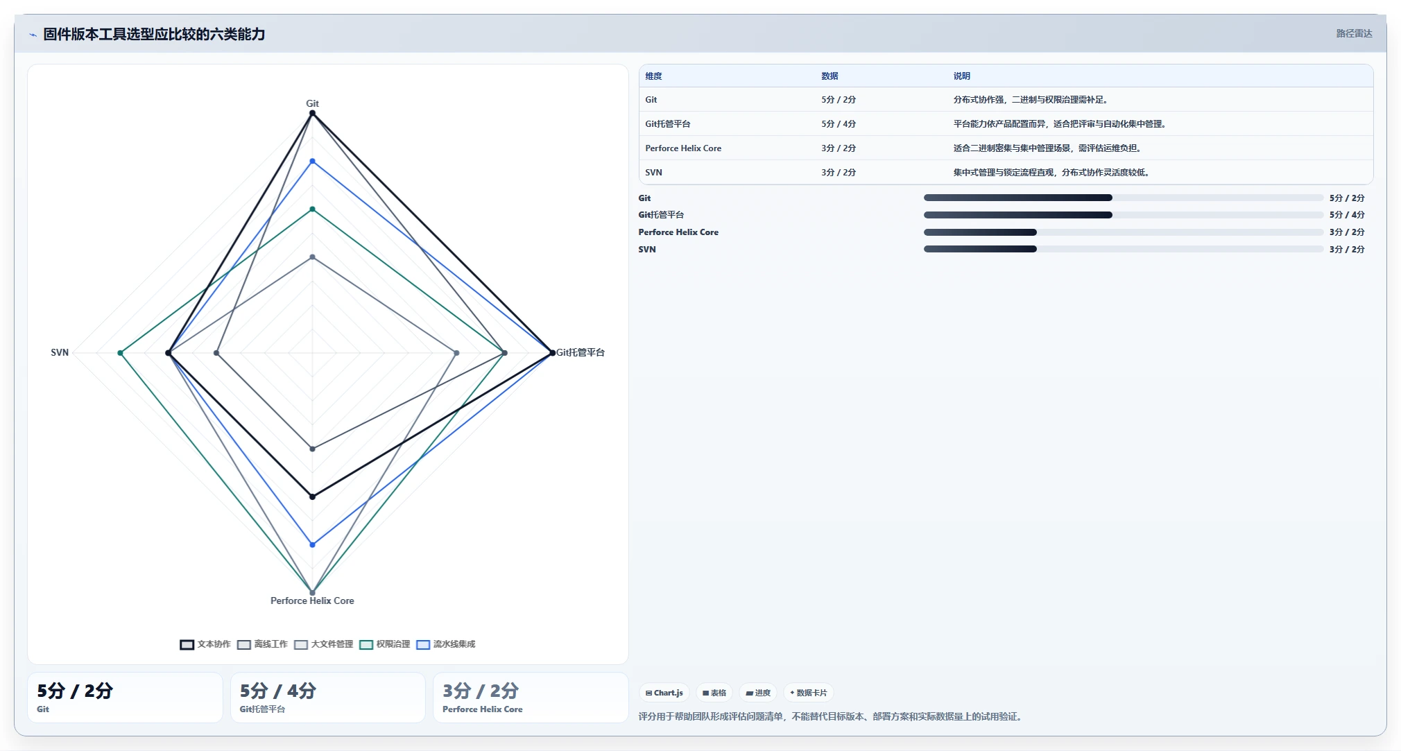
Task: Click the description starting 适合二进制密集与集中管理场景
Action: [1049, 148]
